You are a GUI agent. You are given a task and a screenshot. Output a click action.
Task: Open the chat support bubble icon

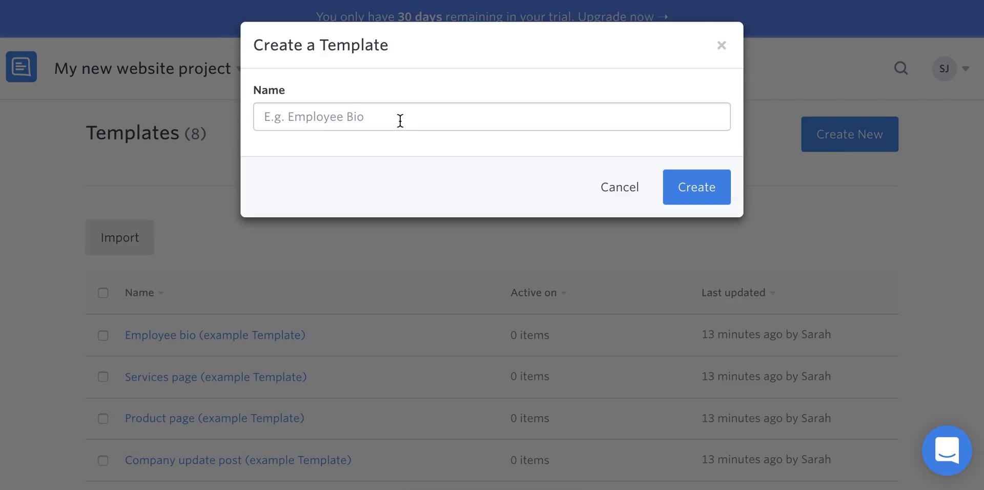point(947,451)
